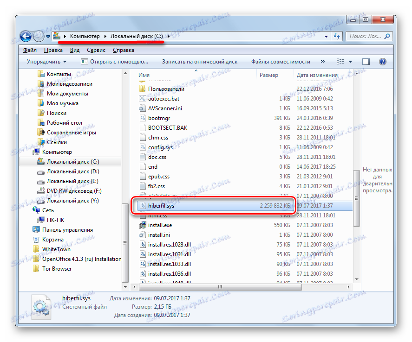
Task: Toggle the preview pane icon
Action: (366, 62)
